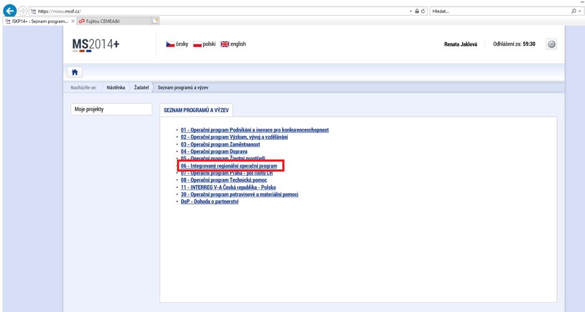Click the search magnifier icon

click(x=574, y=11)
